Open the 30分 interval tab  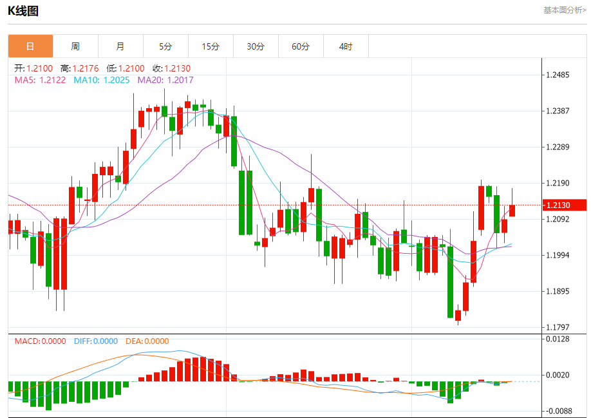(x=256, y=46)
